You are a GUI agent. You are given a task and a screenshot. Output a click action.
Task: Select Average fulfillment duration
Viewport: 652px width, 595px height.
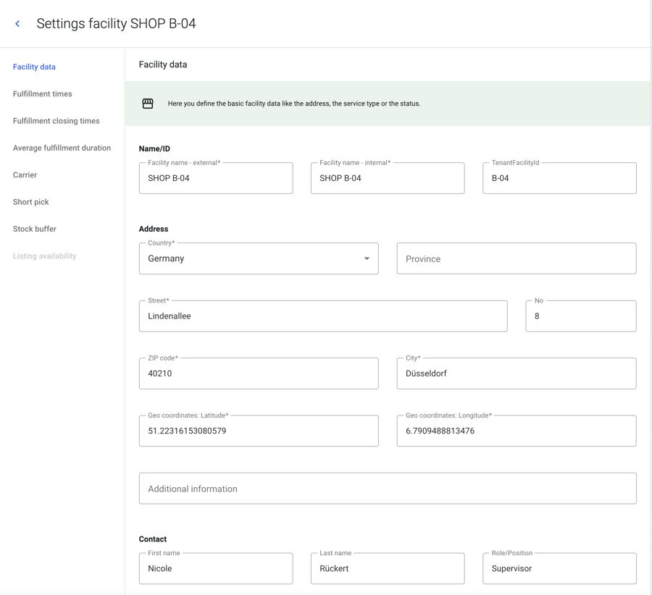pyautogui.click(x=62, y=148)
